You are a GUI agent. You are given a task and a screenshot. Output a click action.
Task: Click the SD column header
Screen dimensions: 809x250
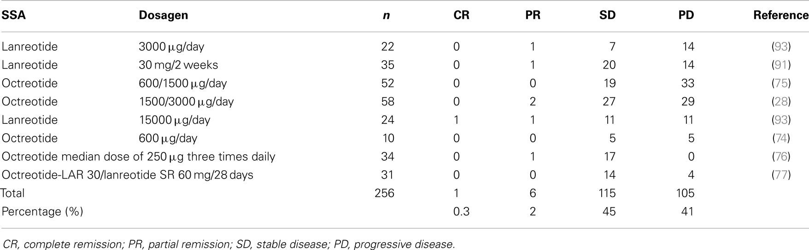coord(608,15)
